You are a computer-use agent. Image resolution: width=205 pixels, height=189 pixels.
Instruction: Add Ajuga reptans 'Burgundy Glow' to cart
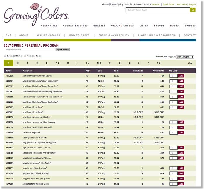coord(181,178)
